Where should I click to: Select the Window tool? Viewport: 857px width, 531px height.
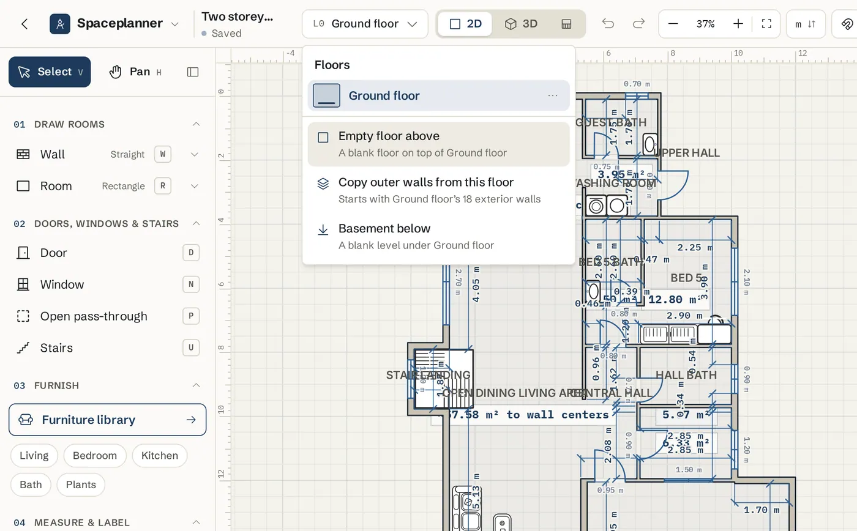(107, 284)
